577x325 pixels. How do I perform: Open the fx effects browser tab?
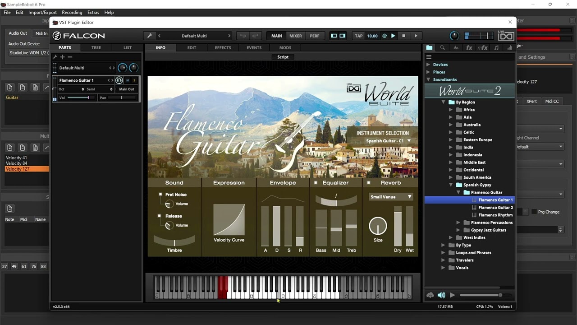[469, 47]
